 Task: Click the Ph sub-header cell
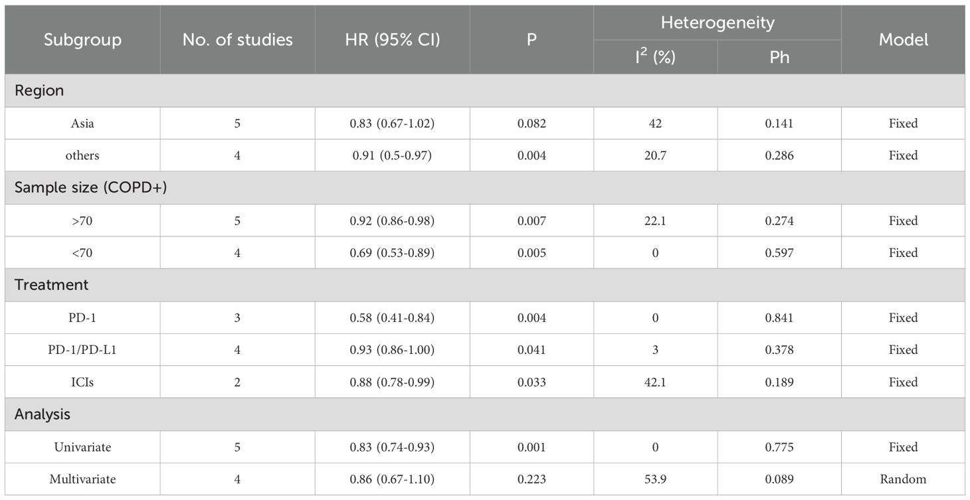coord(779,57)
